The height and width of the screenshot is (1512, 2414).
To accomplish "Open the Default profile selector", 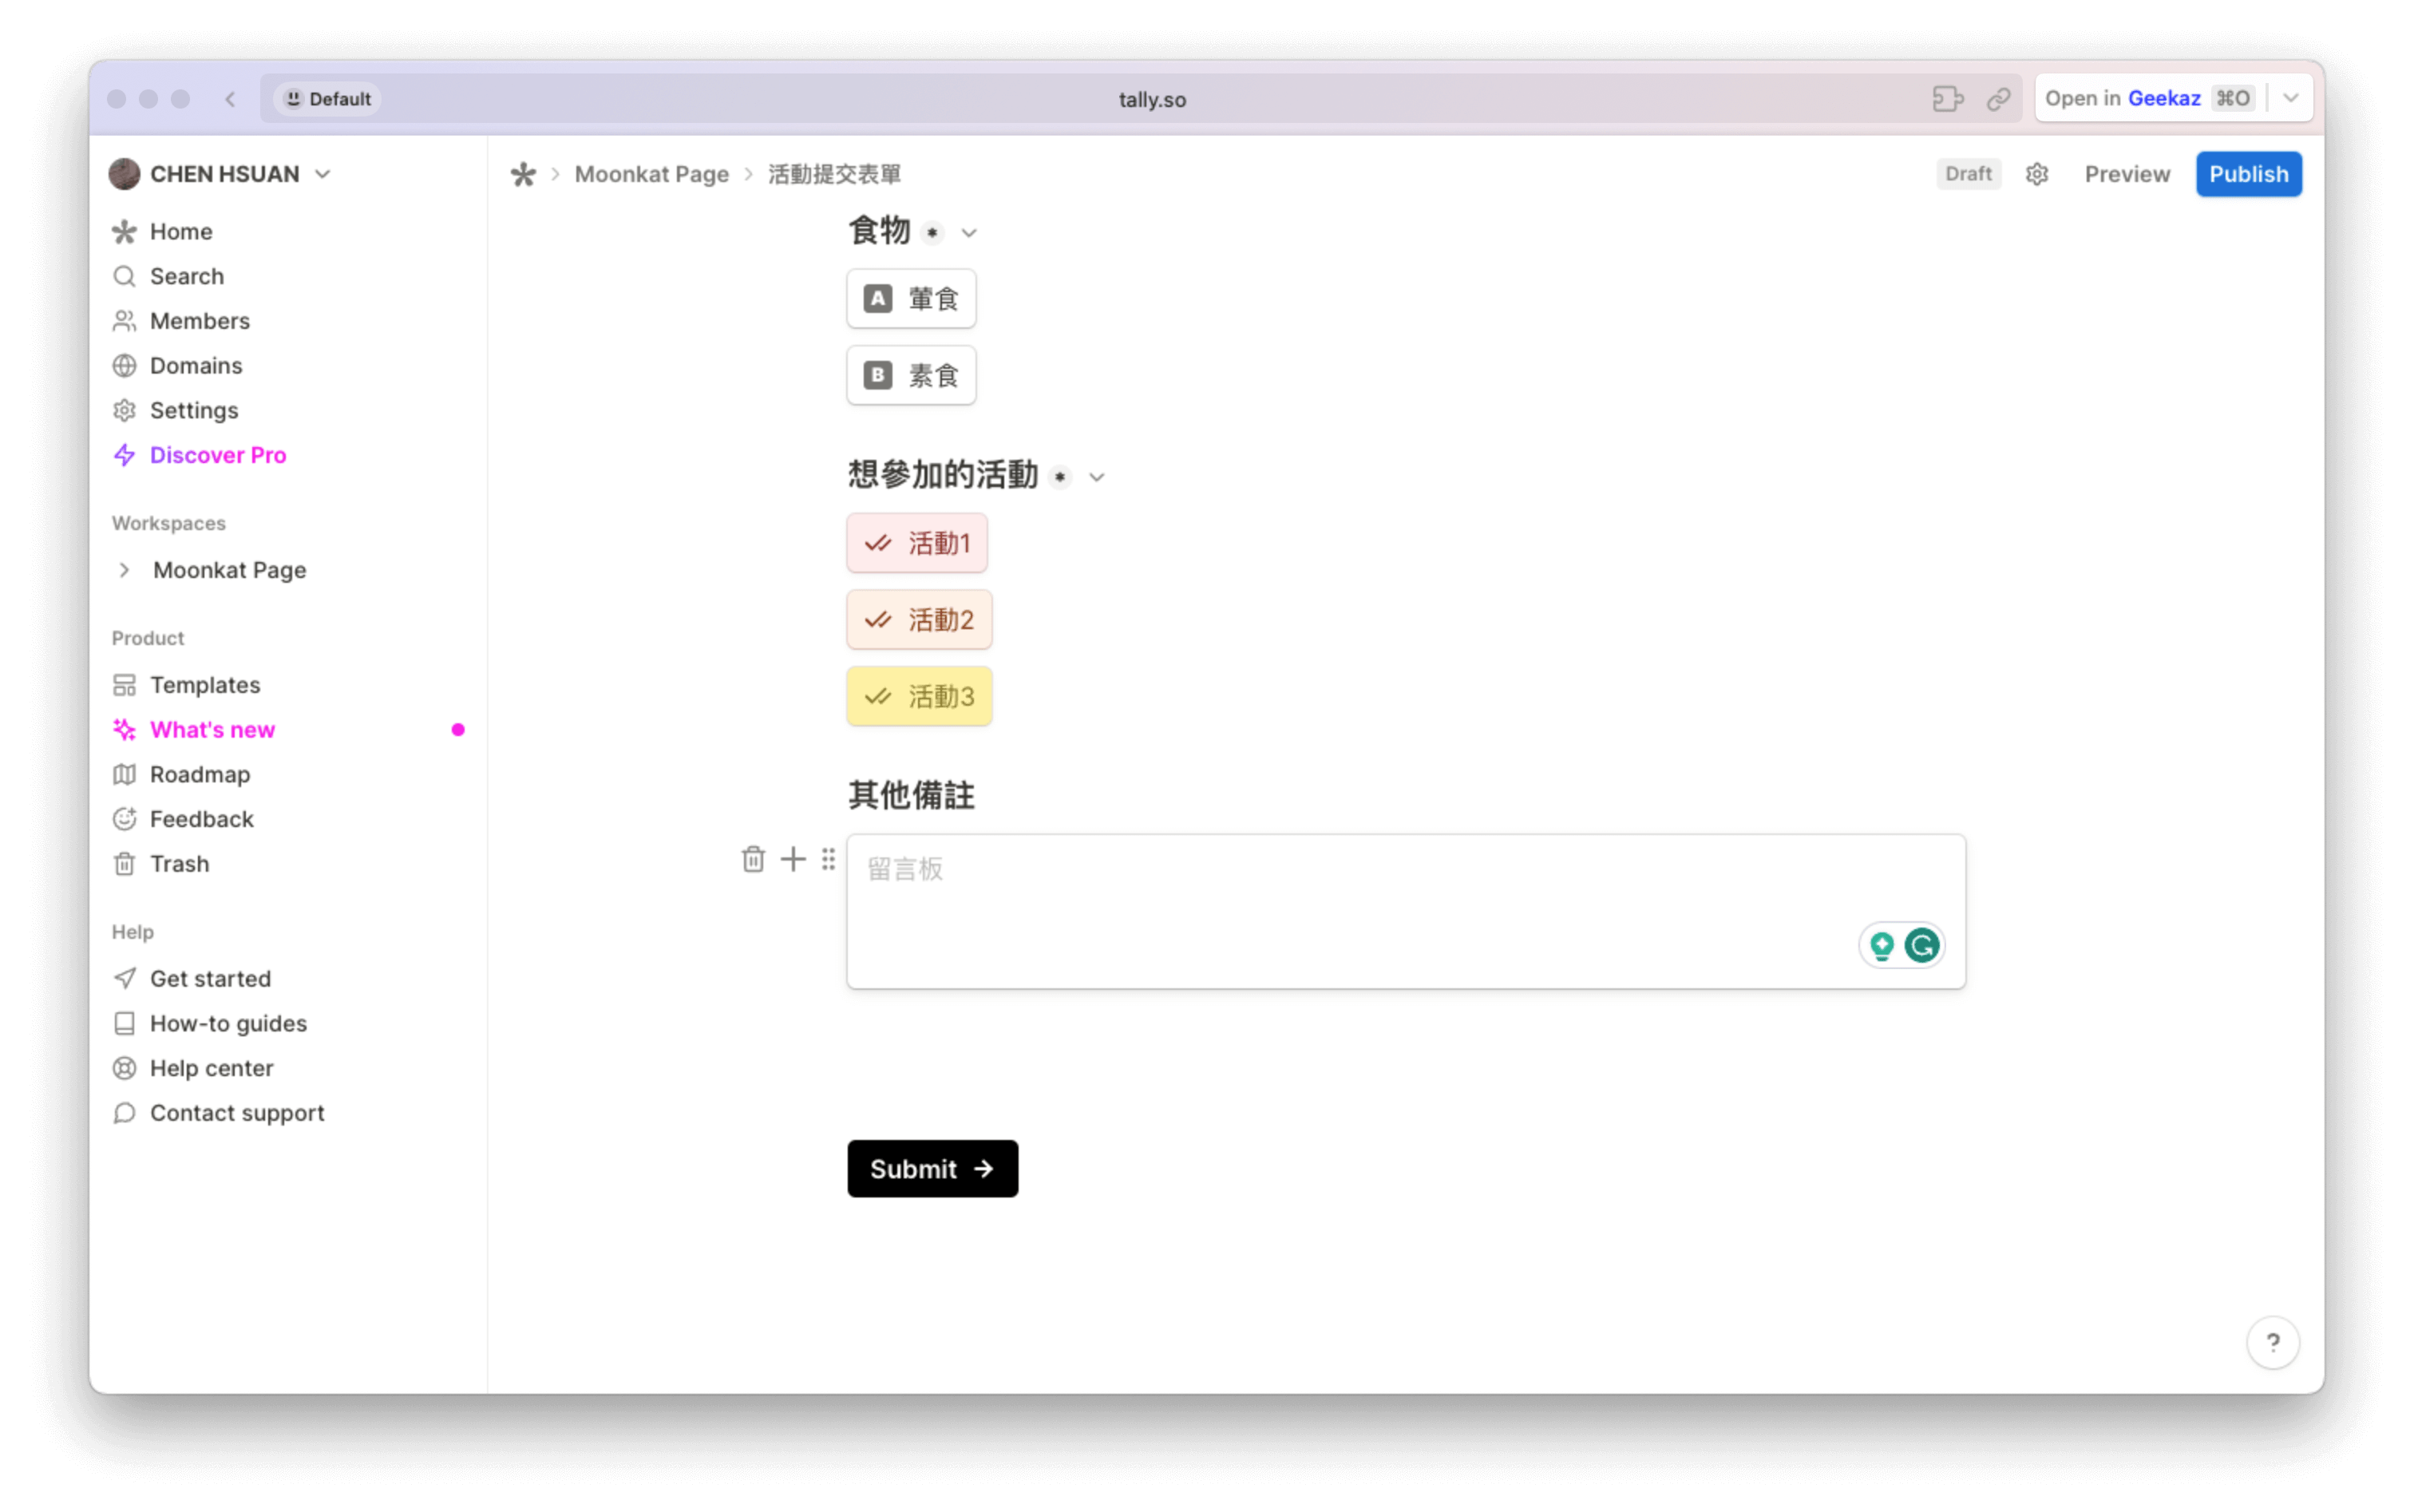I will coord(327,98).
